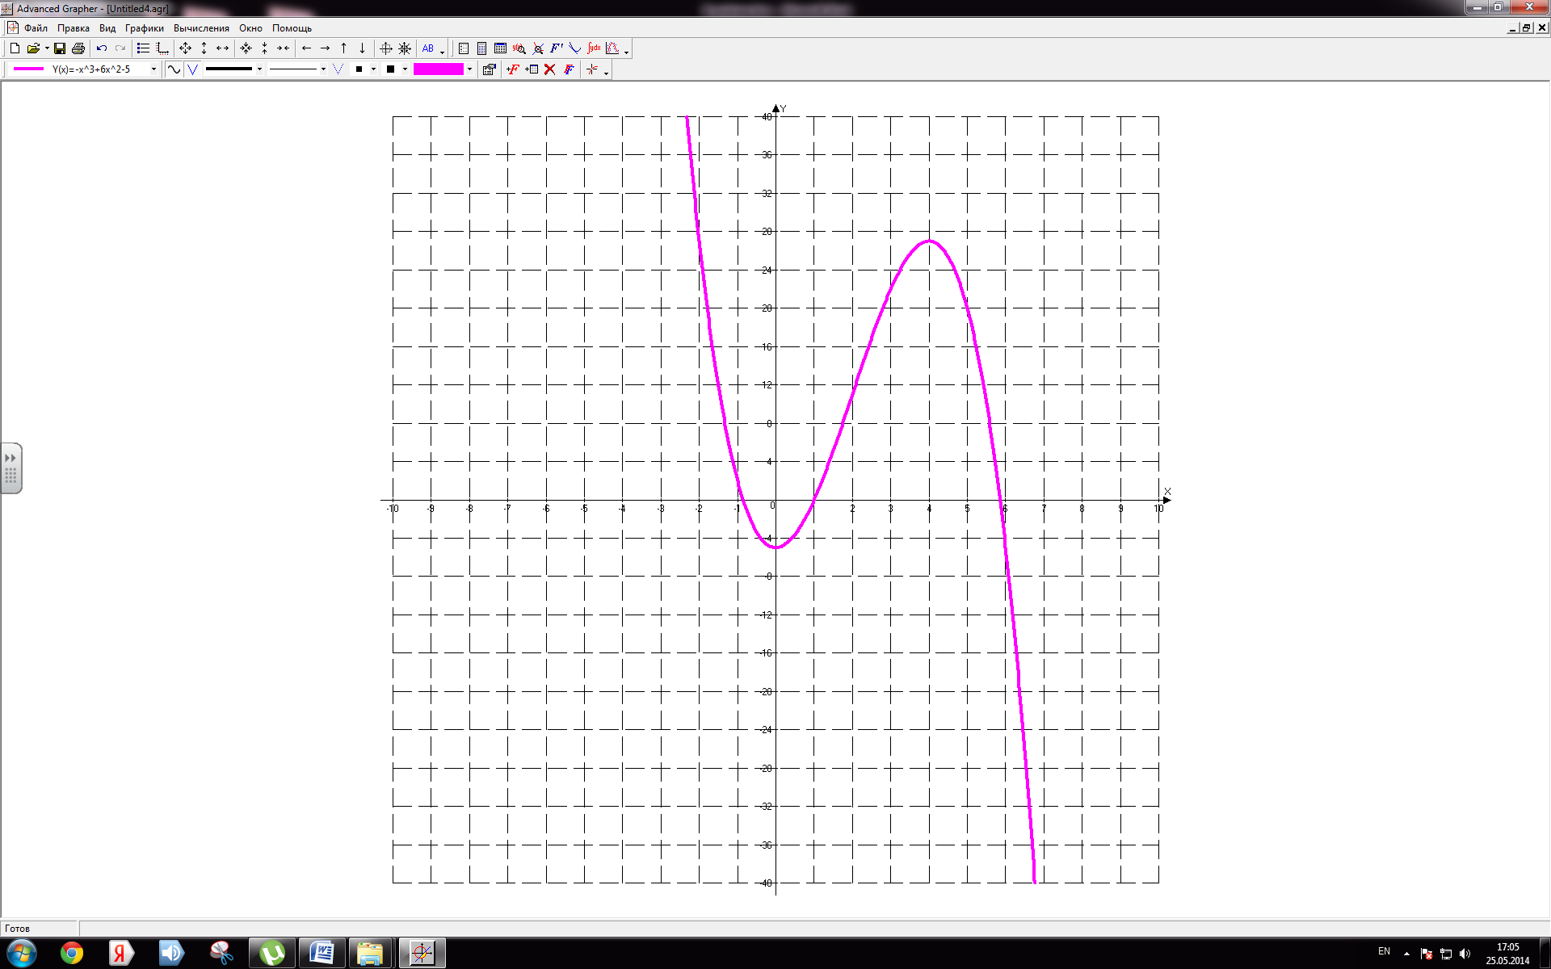Click the Print icon
1551x969 pixels.
[x=78, y=48]
